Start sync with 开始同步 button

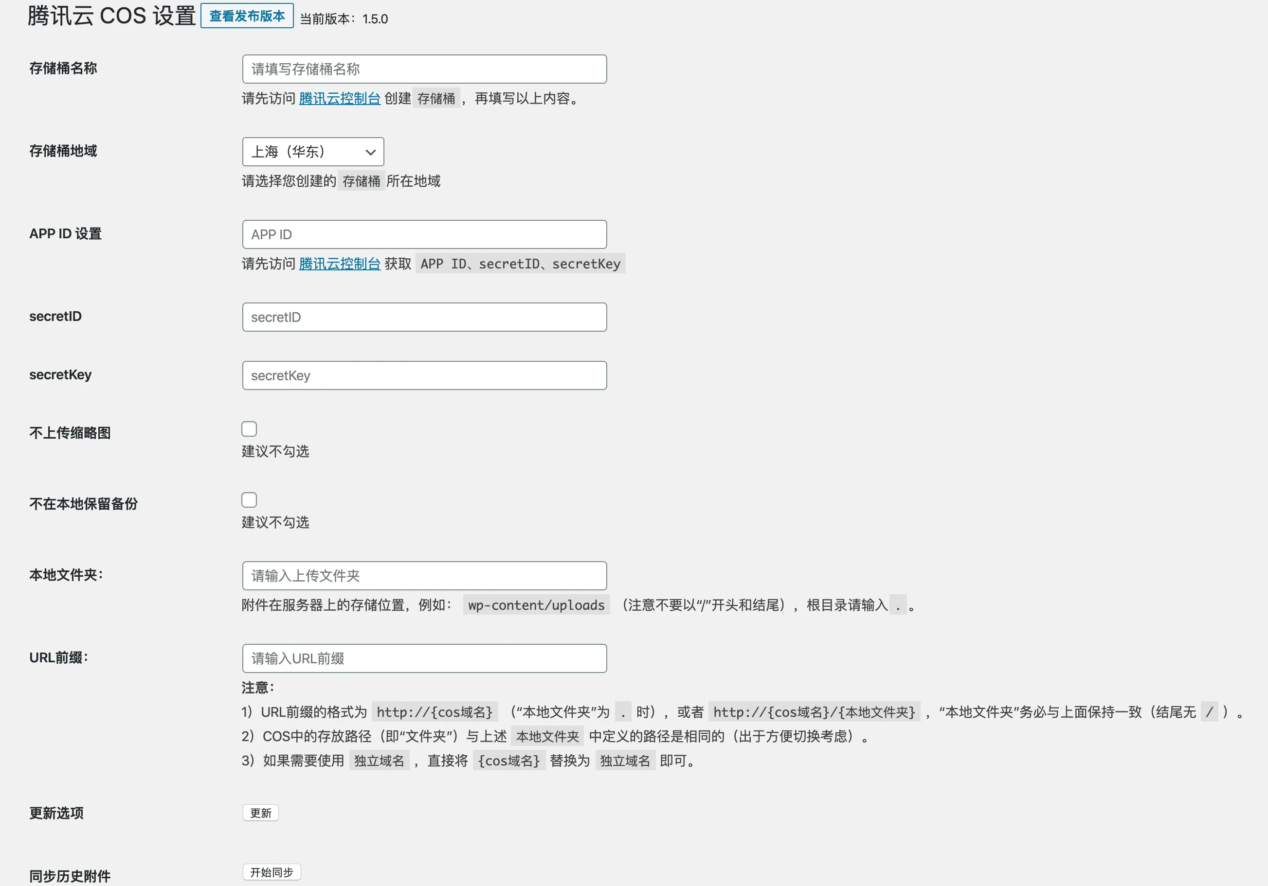272,873
